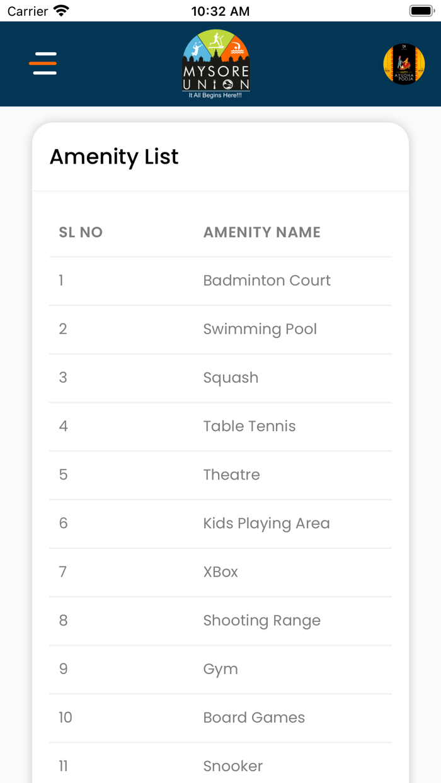Screen dimensions: 441x783
Task: Tap the Wi-Fi status icon
Action: point(61,11)
